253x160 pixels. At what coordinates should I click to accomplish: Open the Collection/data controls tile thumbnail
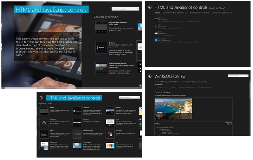tap(101, 68)
